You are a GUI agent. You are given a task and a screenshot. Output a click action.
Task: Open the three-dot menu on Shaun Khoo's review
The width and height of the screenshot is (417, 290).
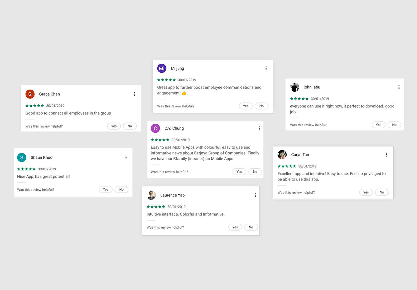click(x=126, y=158)
